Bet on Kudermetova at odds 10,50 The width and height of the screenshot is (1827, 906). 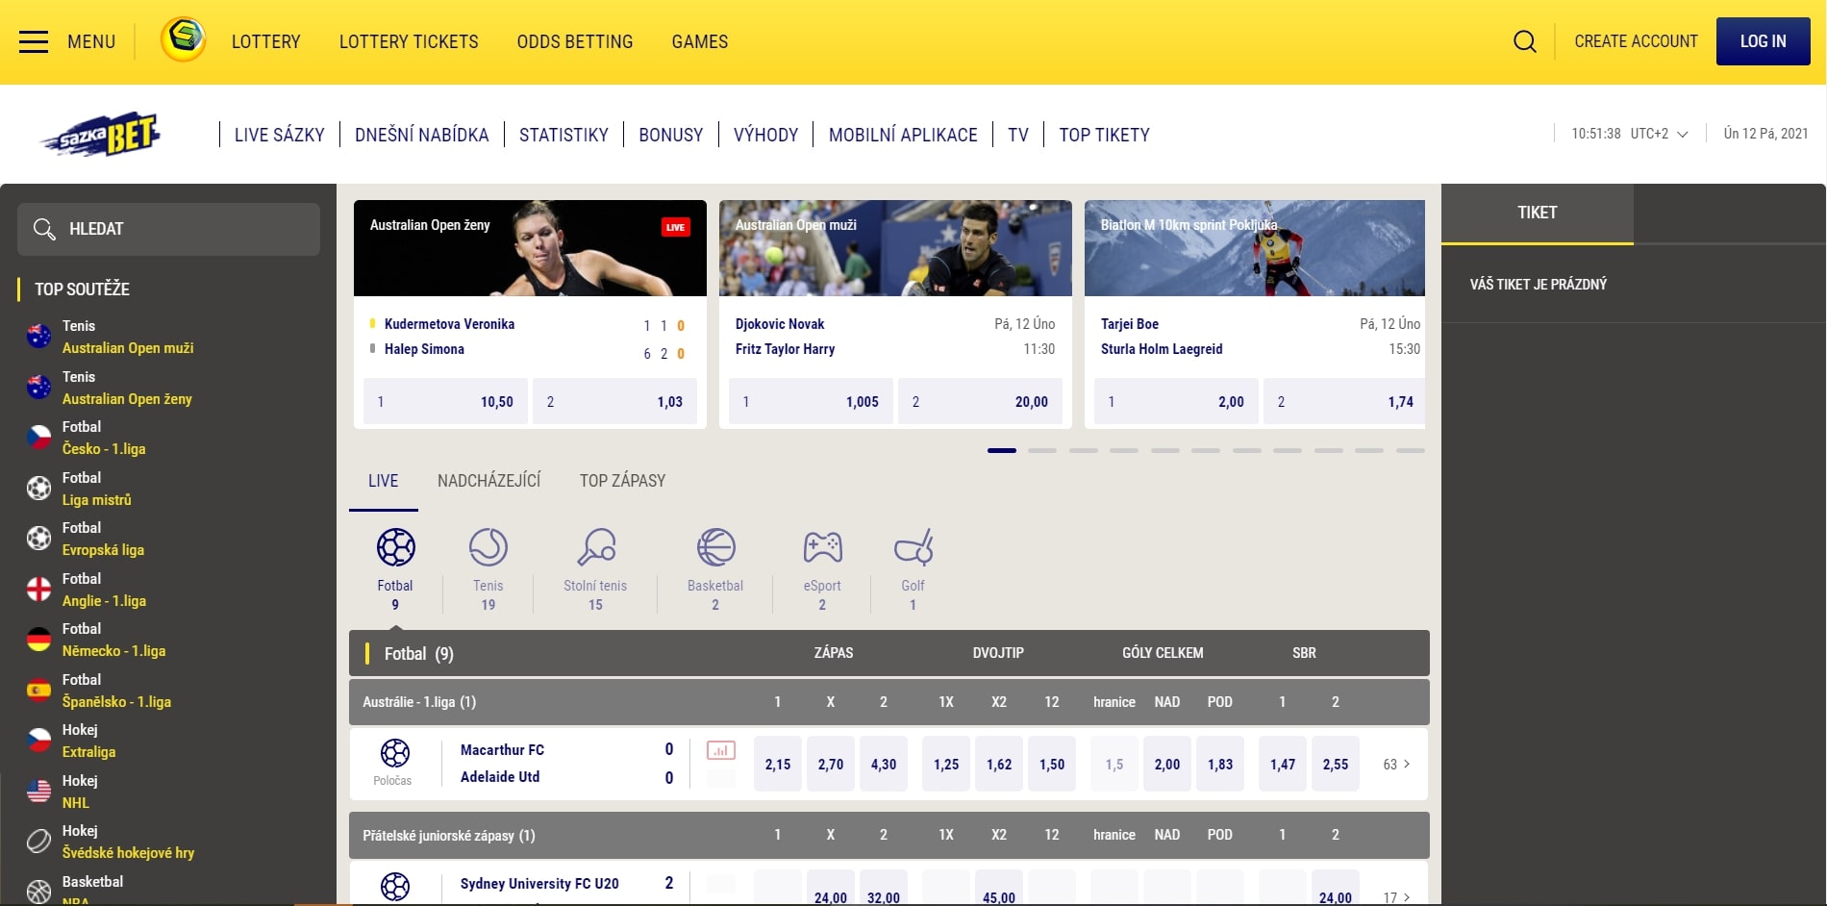(x=445, y=401)
